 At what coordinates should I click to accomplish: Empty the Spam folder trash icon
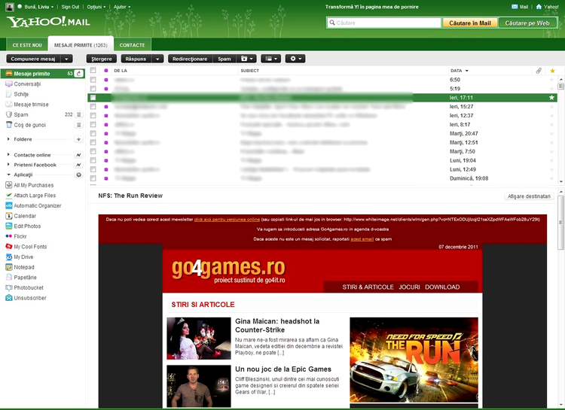tap(78, 114)
